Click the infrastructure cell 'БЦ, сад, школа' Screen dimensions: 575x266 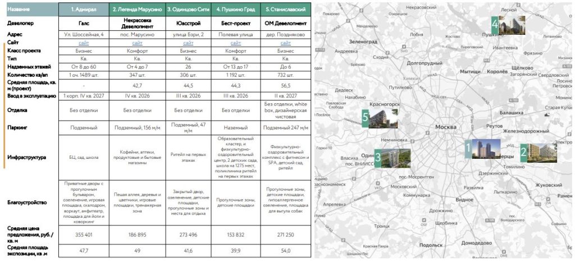pyautogui.click(x=84, y=158)
